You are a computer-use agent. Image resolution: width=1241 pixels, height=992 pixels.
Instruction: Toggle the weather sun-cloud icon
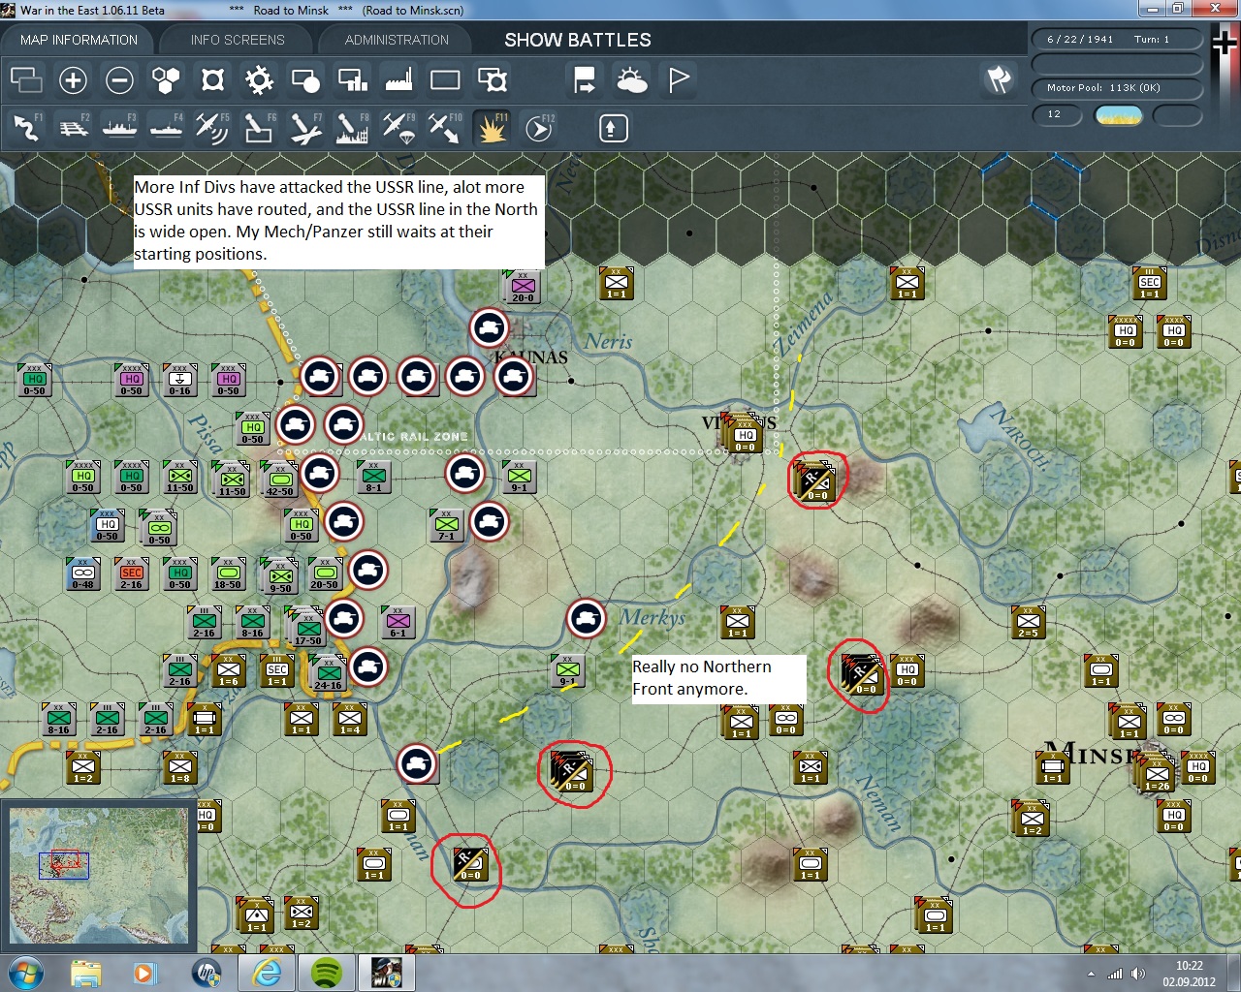pos(632,79)
